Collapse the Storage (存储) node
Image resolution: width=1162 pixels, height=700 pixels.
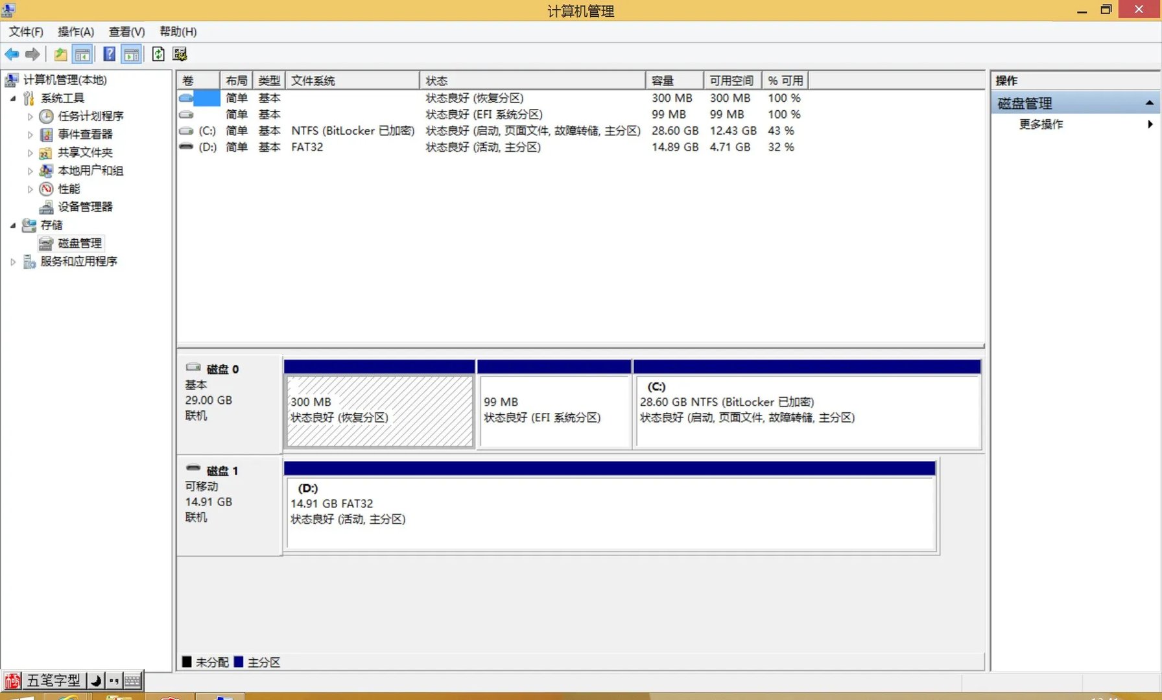[13, 226]
